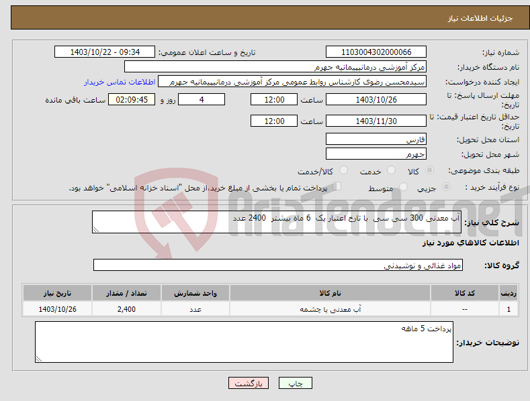Viewport: 530px width, 401px height.
Task: Click the کد کالا column header
Action: [465, 293]
